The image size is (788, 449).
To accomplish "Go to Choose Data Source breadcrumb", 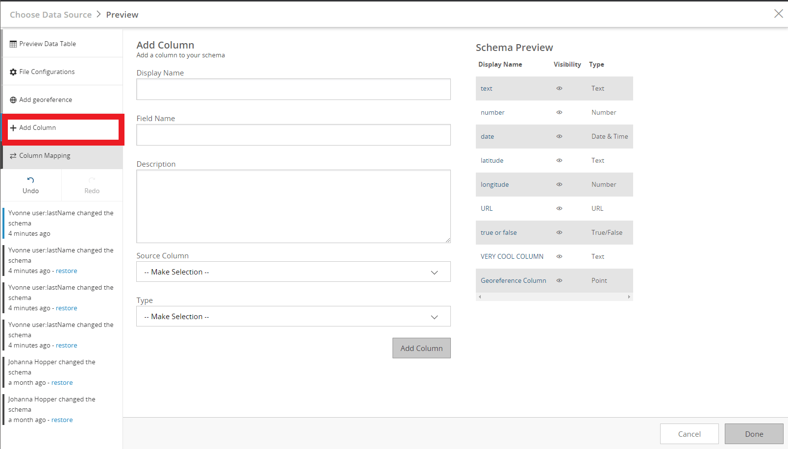I will [50, 15].
